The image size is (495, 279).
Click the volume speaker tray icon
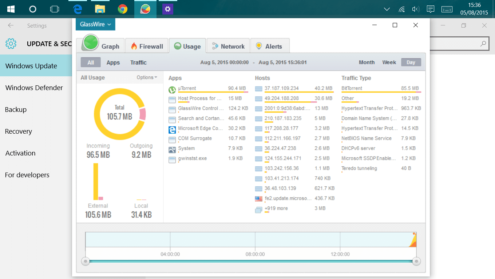point(415,9)
